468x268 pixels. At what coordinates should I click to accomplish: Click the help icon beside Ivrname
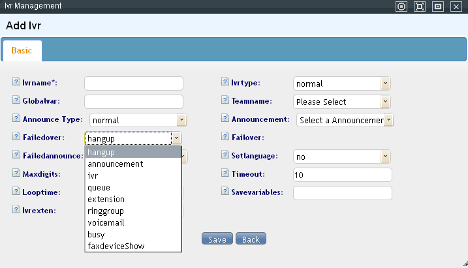click(16, 83)
